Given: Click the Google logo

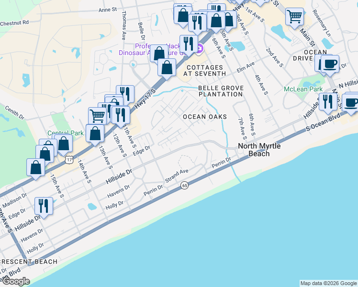Looking at the screenshot, I should [x=16, y=282].
